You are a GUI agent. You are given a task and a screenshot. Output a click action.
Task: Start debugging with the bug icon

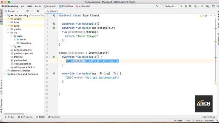click(186, 6)
